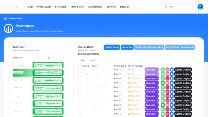Open the Dosyalar menu
Image resolution: width=208 pixels, height=117 pixels.
(x=125, y=7)
